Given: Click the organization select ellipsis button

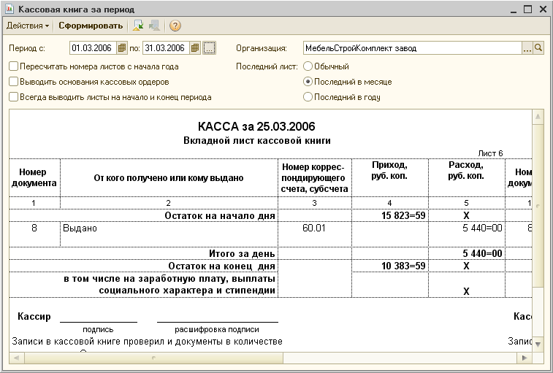Looking at the screenshot, I should point(527,48).
